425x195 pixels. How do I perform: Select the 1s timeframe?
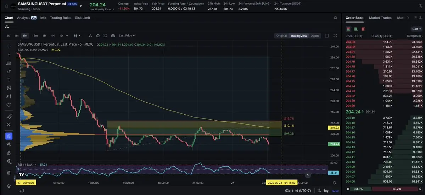8,36
